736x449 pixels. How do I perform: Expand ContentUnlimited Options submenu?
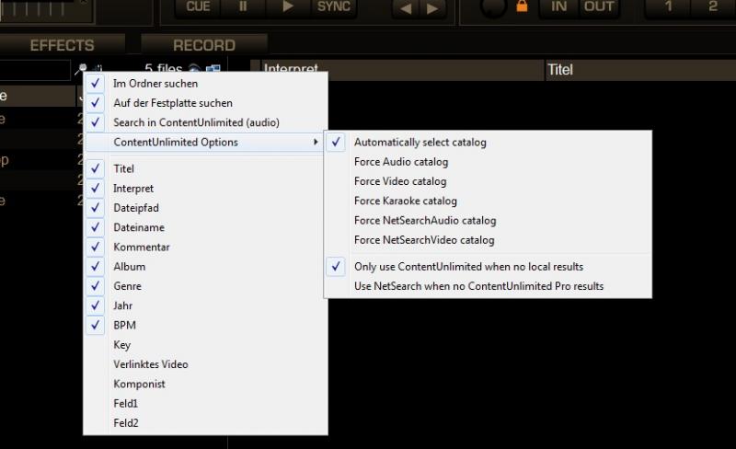[205, 143]
